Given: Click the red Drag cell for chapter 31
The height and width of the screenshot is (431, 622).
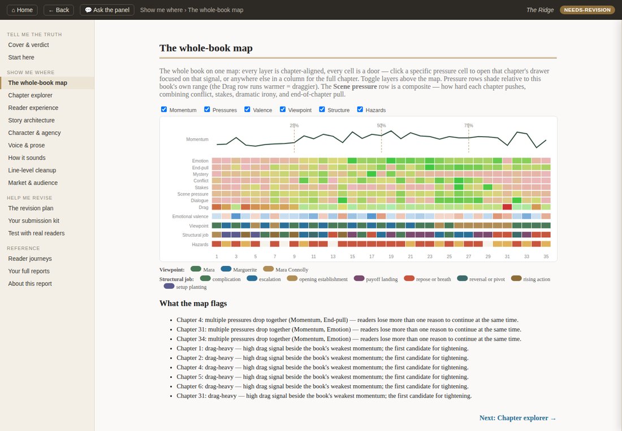Looking at the screenshot, I should tap(507, 207).
